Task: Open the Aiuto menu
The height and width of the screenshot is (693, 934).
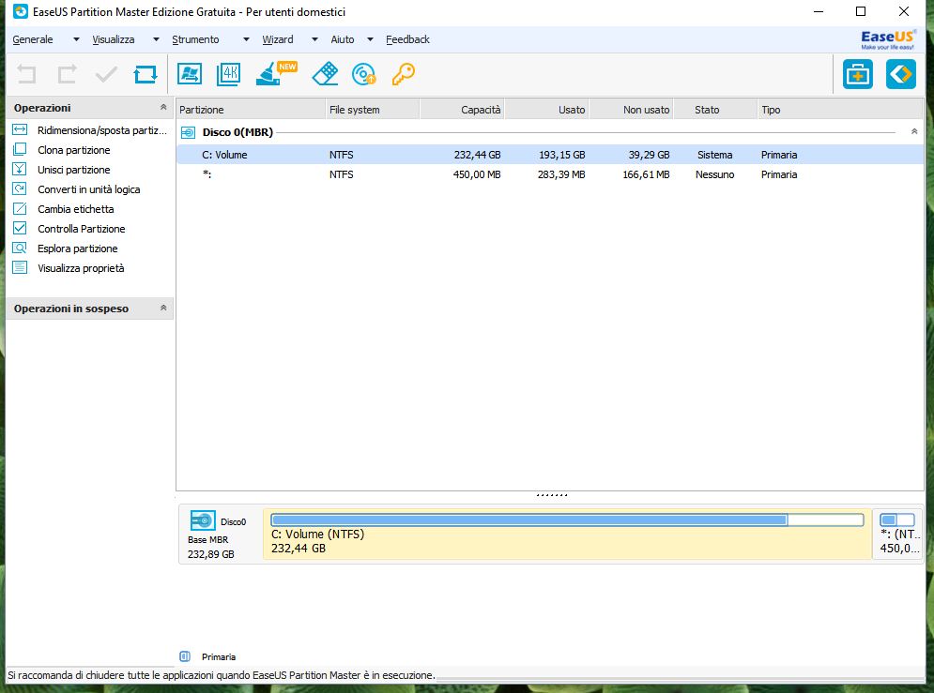Action: point(343,39)
